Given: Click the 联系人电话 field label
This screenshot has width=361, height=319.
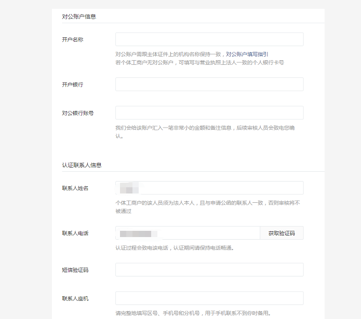Looking at the screenshot, I should click(x=75, y=233).
